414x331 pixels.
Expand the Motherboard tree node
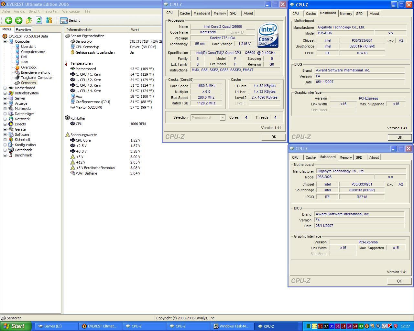click(5, 88)
